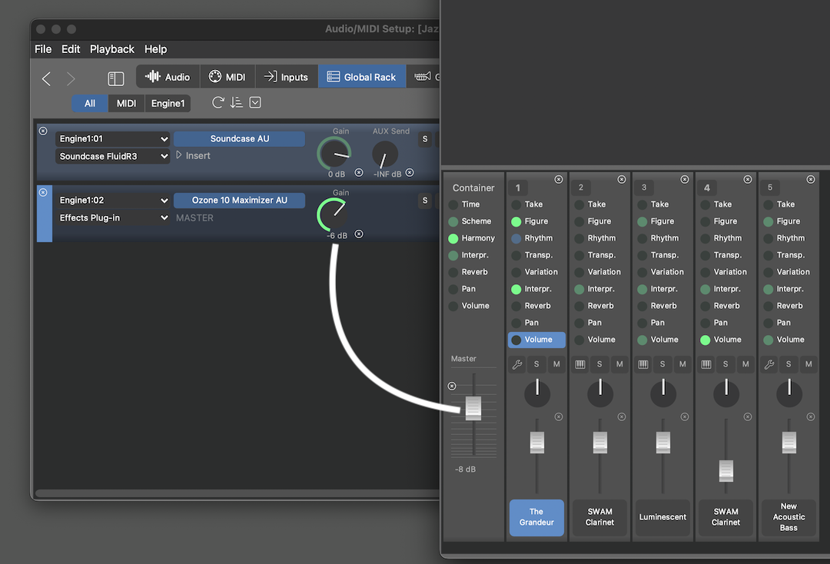Click the refresh rack icon

218,103
